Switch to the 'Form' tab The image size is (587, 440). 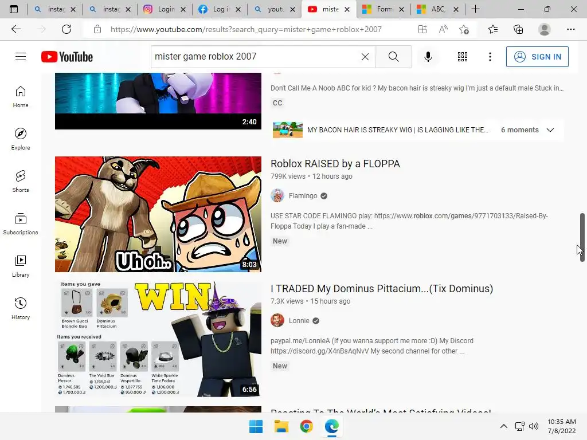(383, 9)
